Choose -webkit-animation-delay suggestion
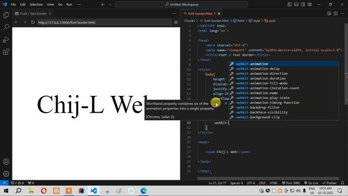The height and width of the screenshot is (196, 348). coord(284,69)
